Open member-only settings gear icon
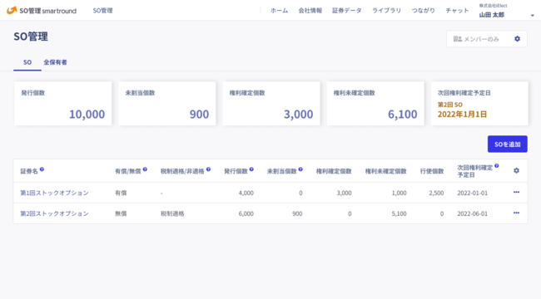The image size is (541, 299). (517, 39)
